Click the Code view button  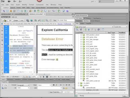click(x=5, y=20)
